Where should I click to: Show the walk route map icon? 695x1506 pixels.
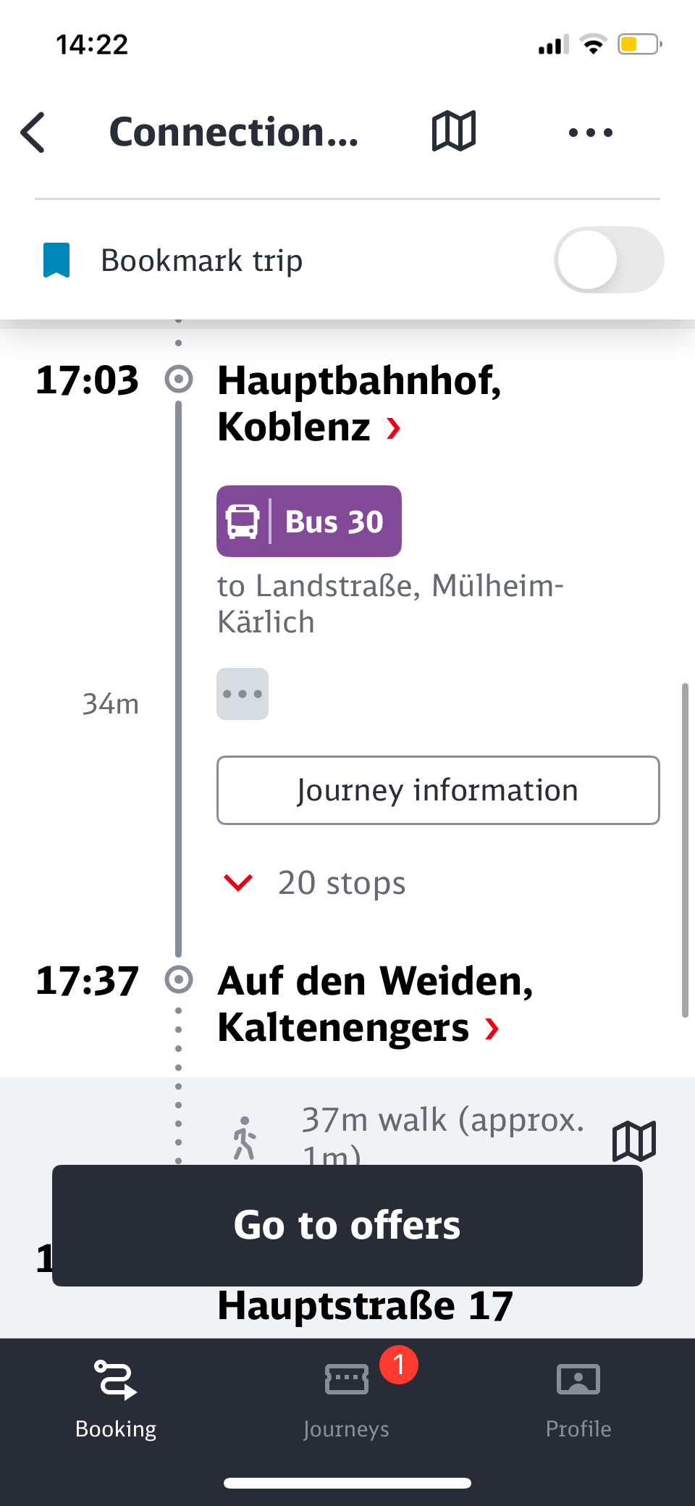633,1141
